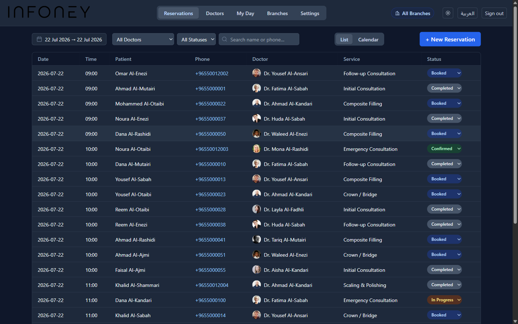Open Confirmed status dropdown for Noura Al-Otaibi
518x324 pixels.
tap(444, 149)
